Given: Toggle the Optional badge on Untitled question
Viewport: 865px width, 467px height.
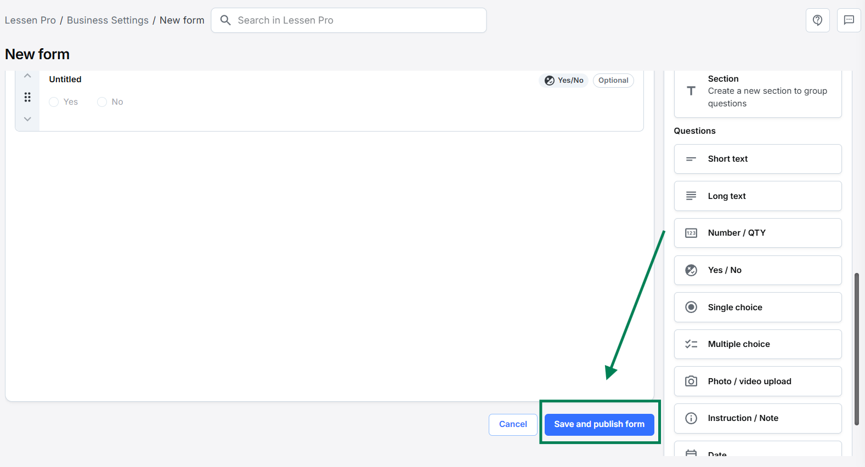Looking at the screenshot, I should 613,81.
